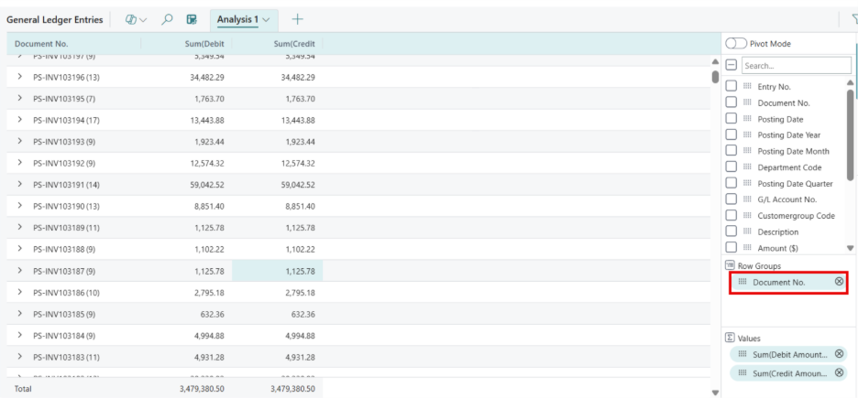Open the Analysis 1 tab menu

point(266,19)
